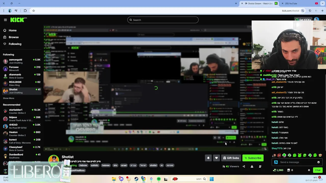Report the stream with the warning icon
Screen dimensions: 326x183
coord(252,166)
